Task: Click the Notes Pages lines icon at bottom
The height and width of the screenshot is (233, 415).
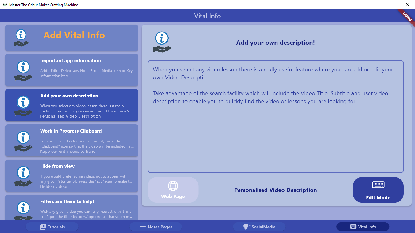Action: point(143,227)
